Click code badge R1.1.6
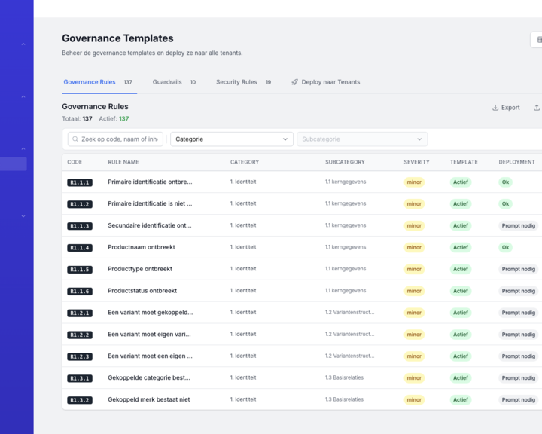 point(80,292)
